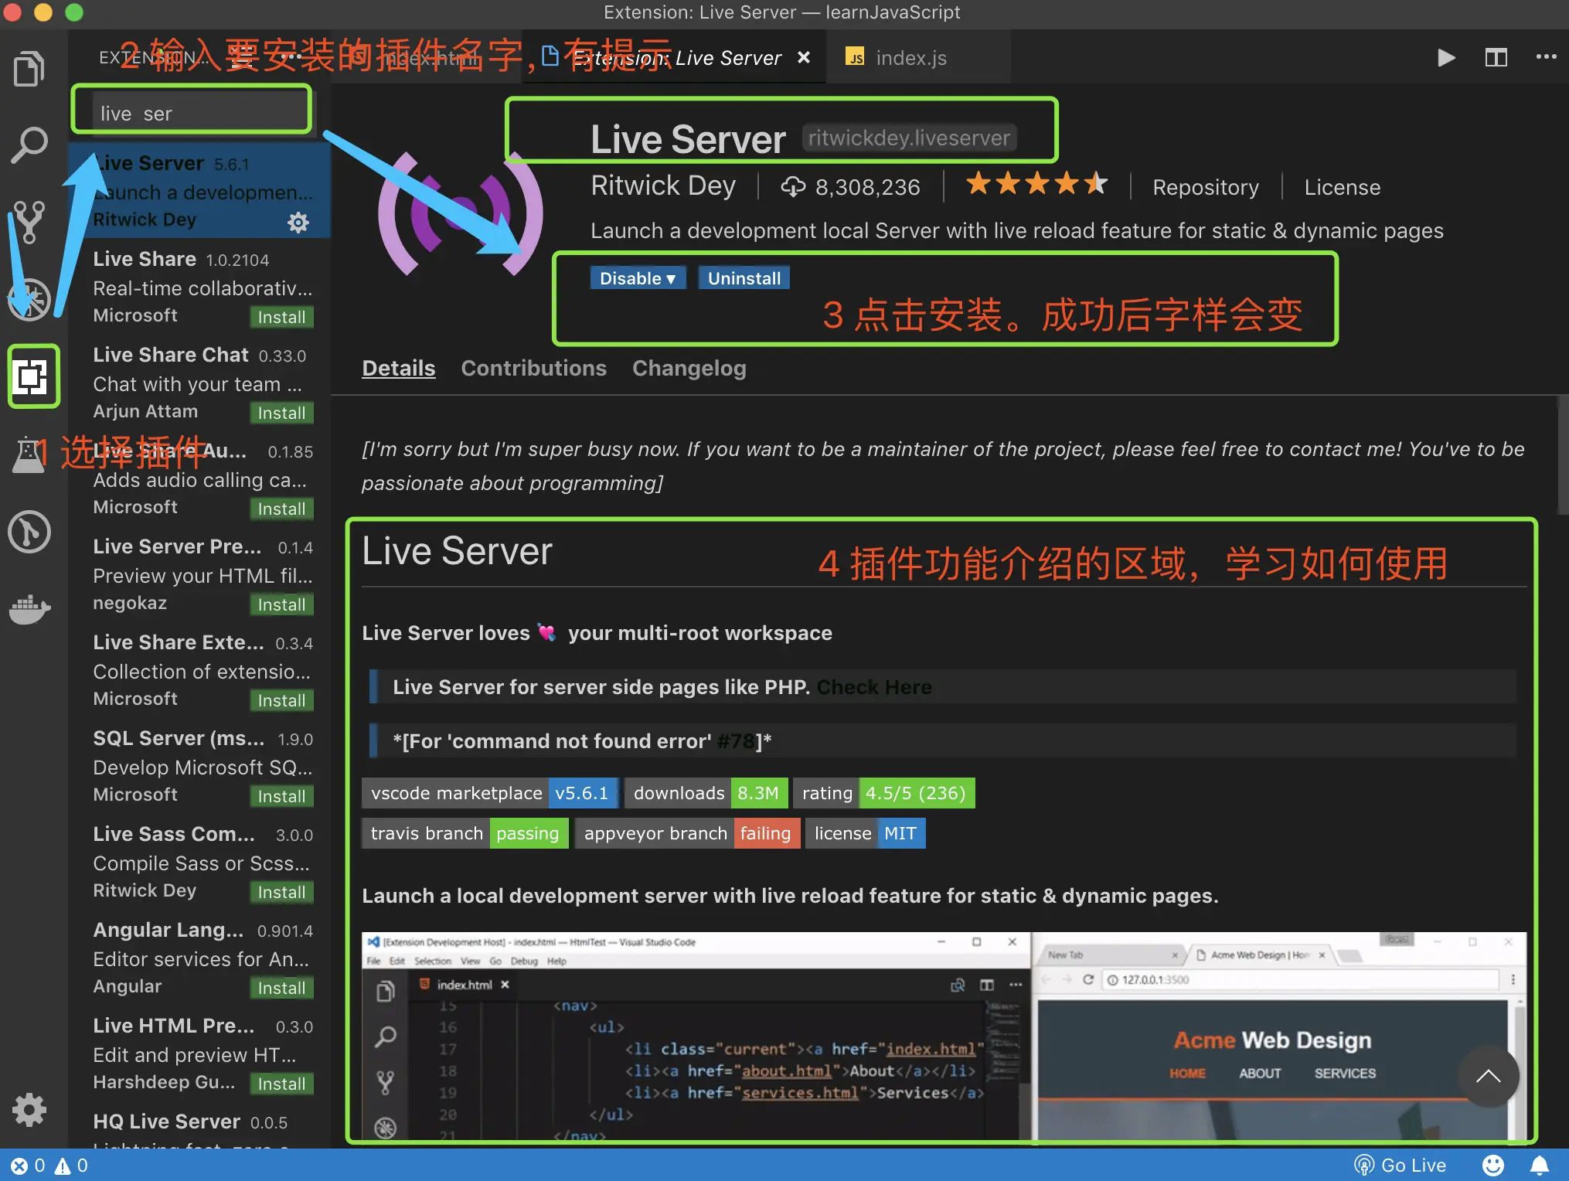
Task: Install the Live Server Preview extension
Action: 281,605
